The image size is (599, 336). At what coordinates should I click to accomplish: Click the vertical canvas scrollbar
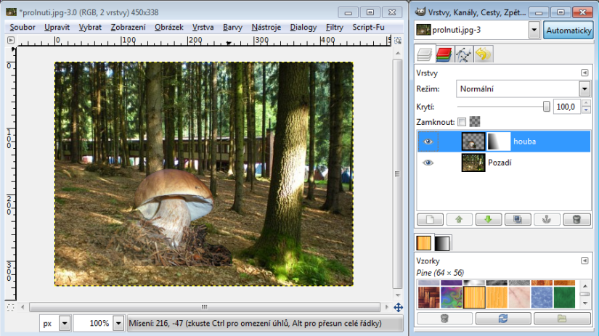coord(397,174)
